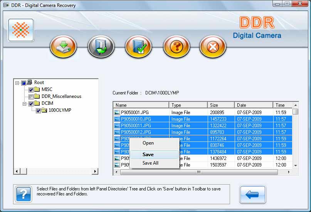Click the size value 830746
Viewport: 311px width, 212px height.
217,145
